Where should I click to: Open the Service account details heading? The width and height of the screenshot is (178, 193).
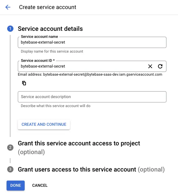coord(50,29)
